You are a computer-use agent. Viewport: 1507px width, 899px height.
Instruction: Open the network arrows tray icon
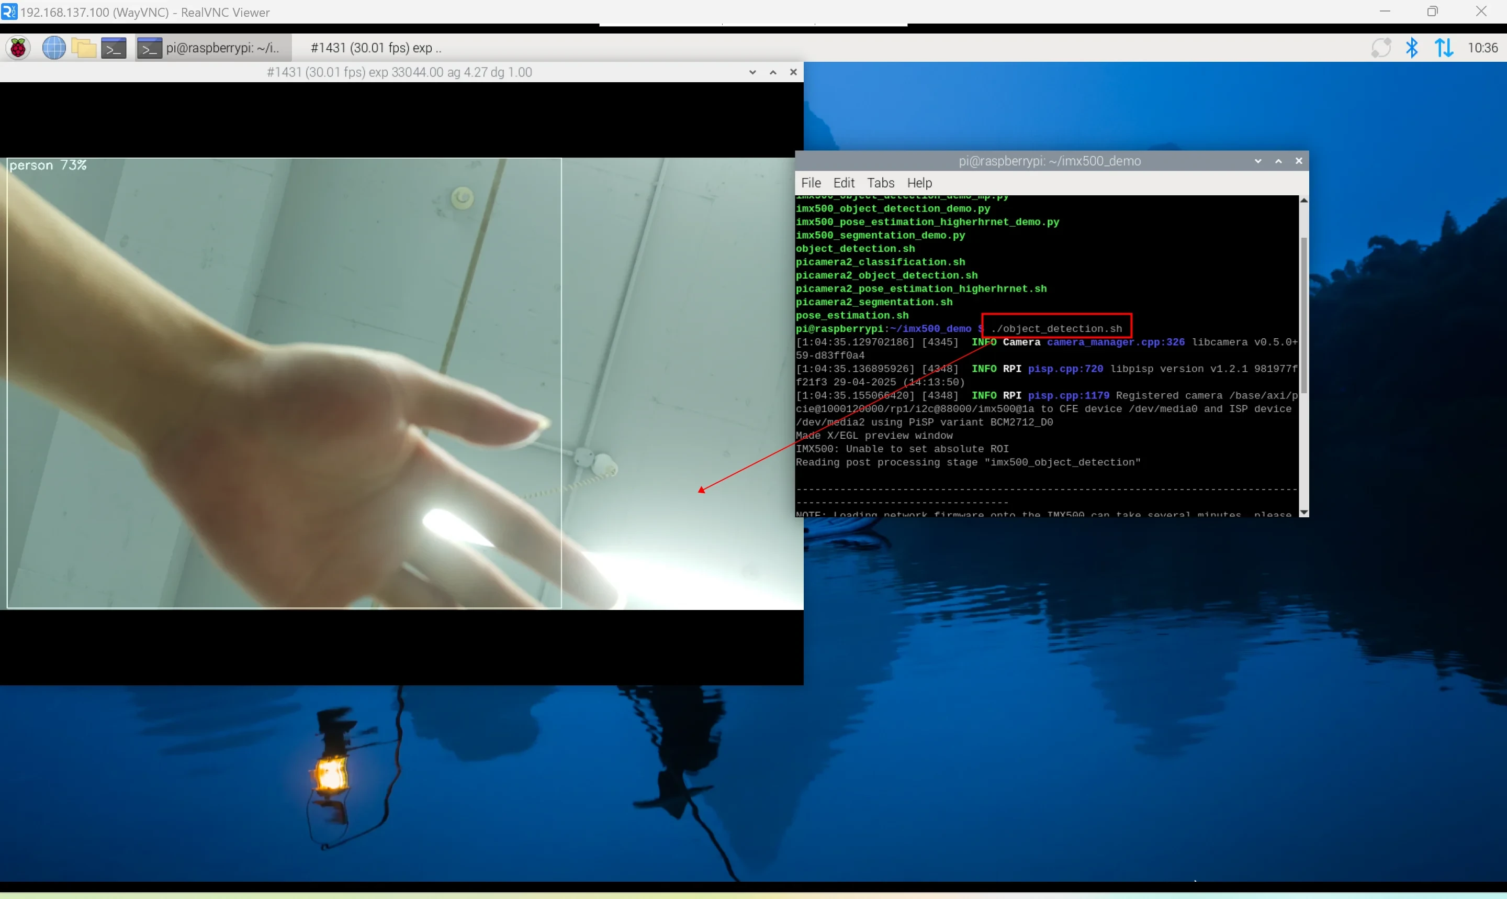(x=1444, y=48)
